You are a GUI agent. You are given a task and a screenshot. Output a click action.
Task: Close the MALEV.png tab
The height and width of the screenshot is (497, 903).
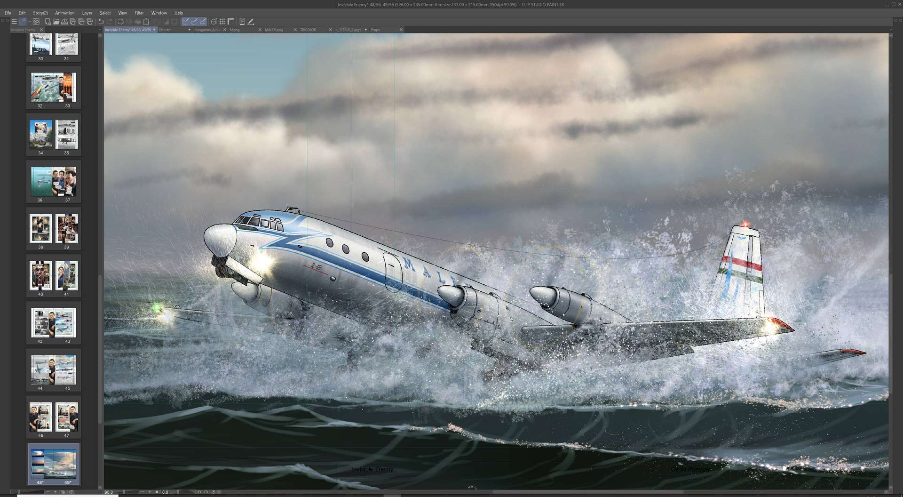click(295, 30)
